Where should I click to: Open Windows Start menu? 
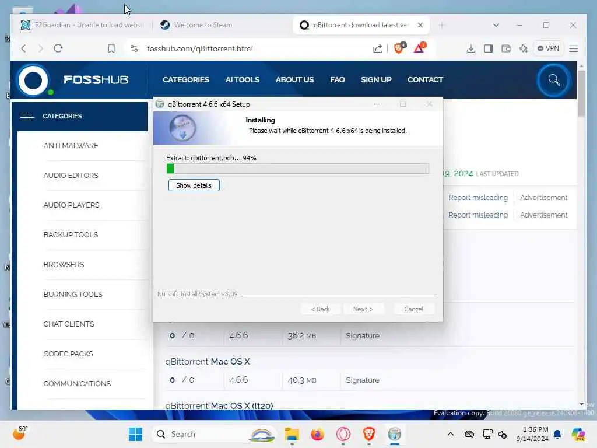click(135, 434)
